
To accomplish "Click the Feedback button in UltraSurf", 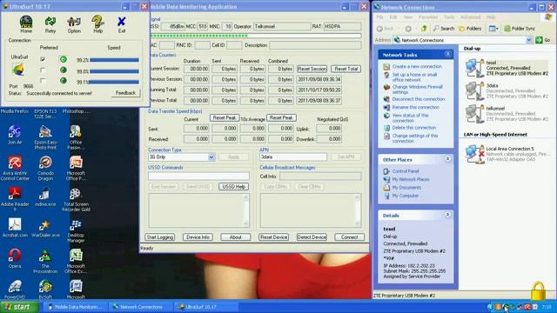I will (125, 93).
